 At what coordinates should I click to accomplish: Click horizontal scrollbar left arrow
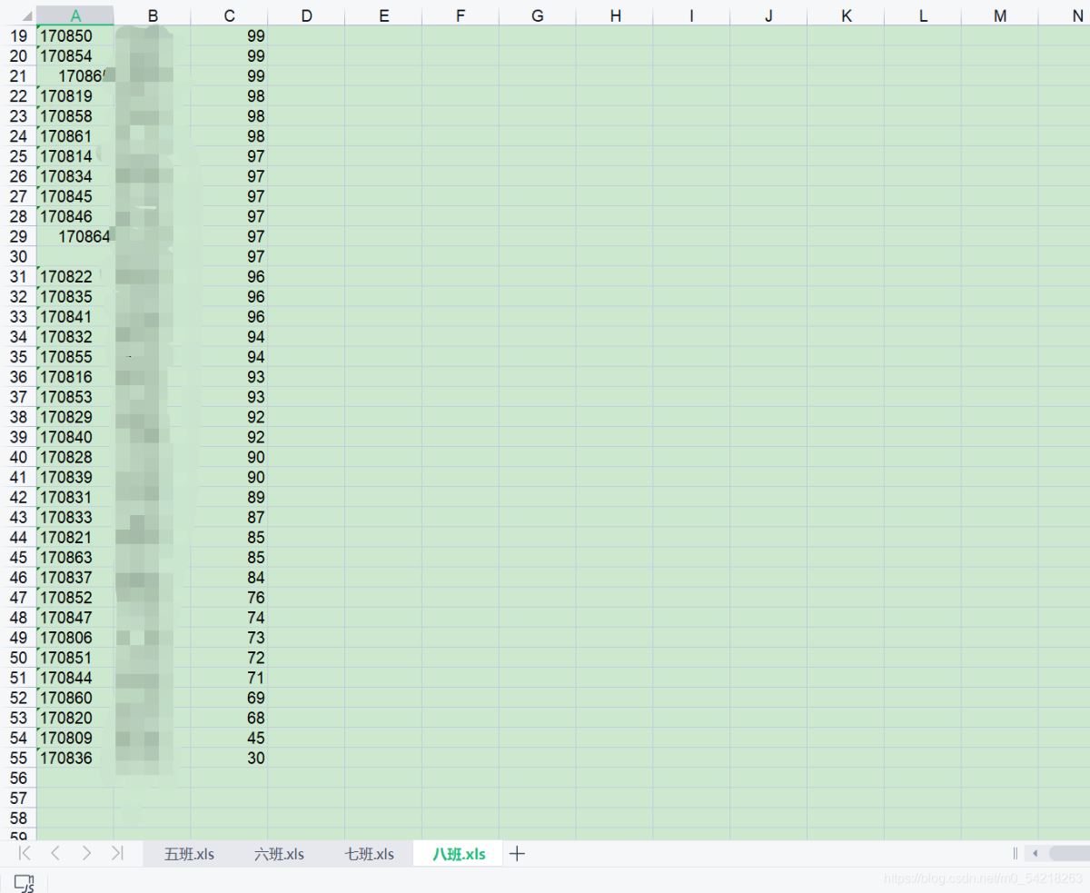click(1035, 853)
